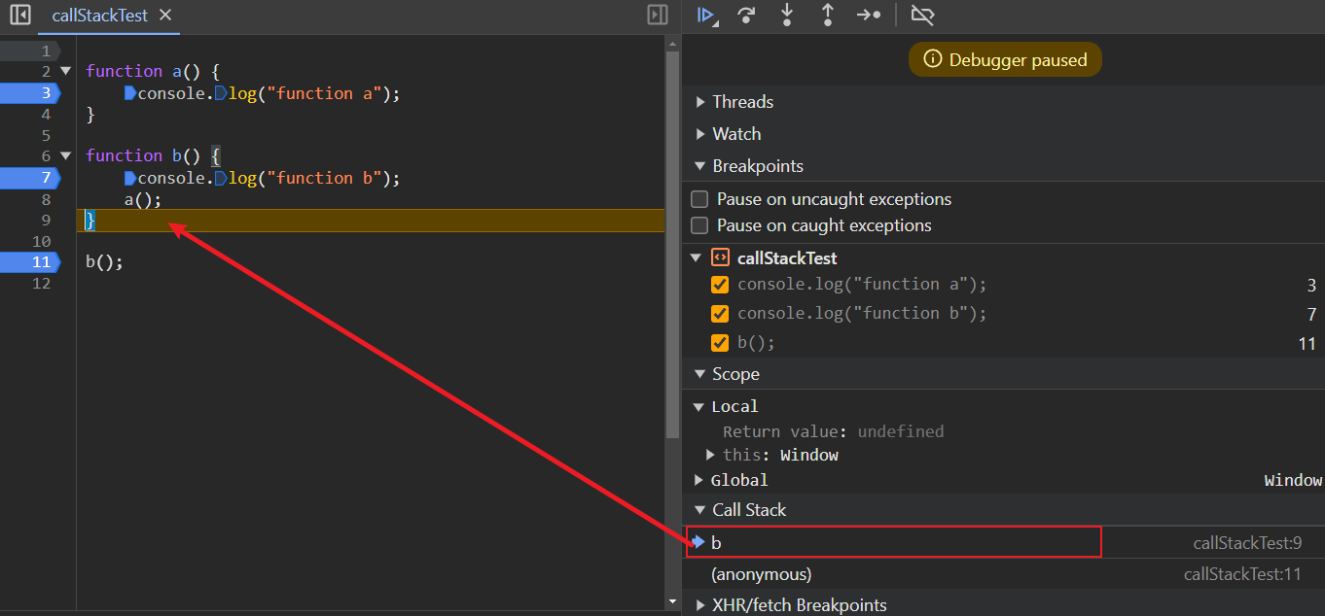Click the Step button
The height and width of the screenshot is (616, 1325).
(868, 15)
